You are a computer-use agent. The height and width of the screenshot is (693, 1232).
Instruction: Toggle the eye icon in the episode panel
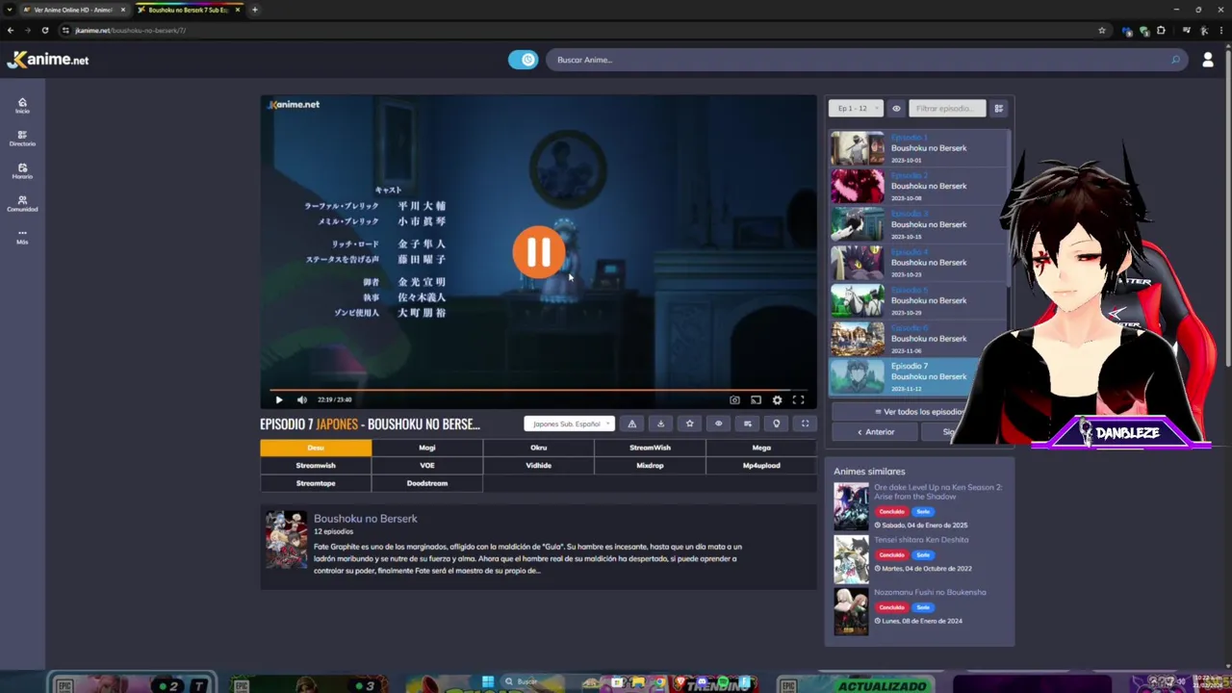tap(896, 109)
